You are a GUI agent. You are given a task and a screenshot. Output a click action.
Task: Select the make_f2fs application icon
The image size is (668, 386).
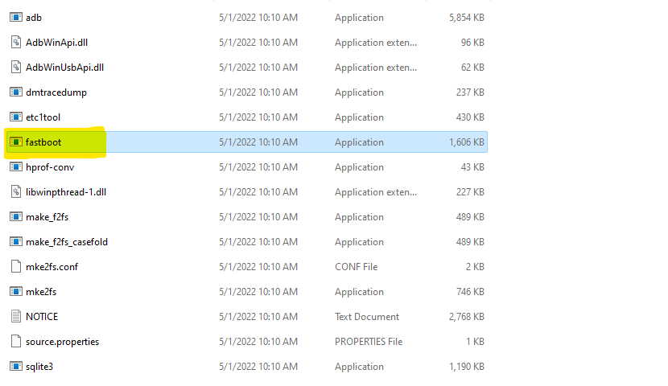point(16,216)
